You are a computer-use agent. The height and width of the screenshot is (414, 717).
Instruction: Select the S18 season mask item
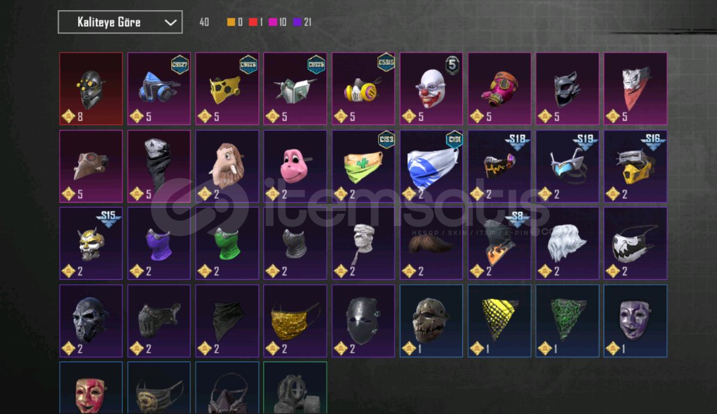coord(499,166)
